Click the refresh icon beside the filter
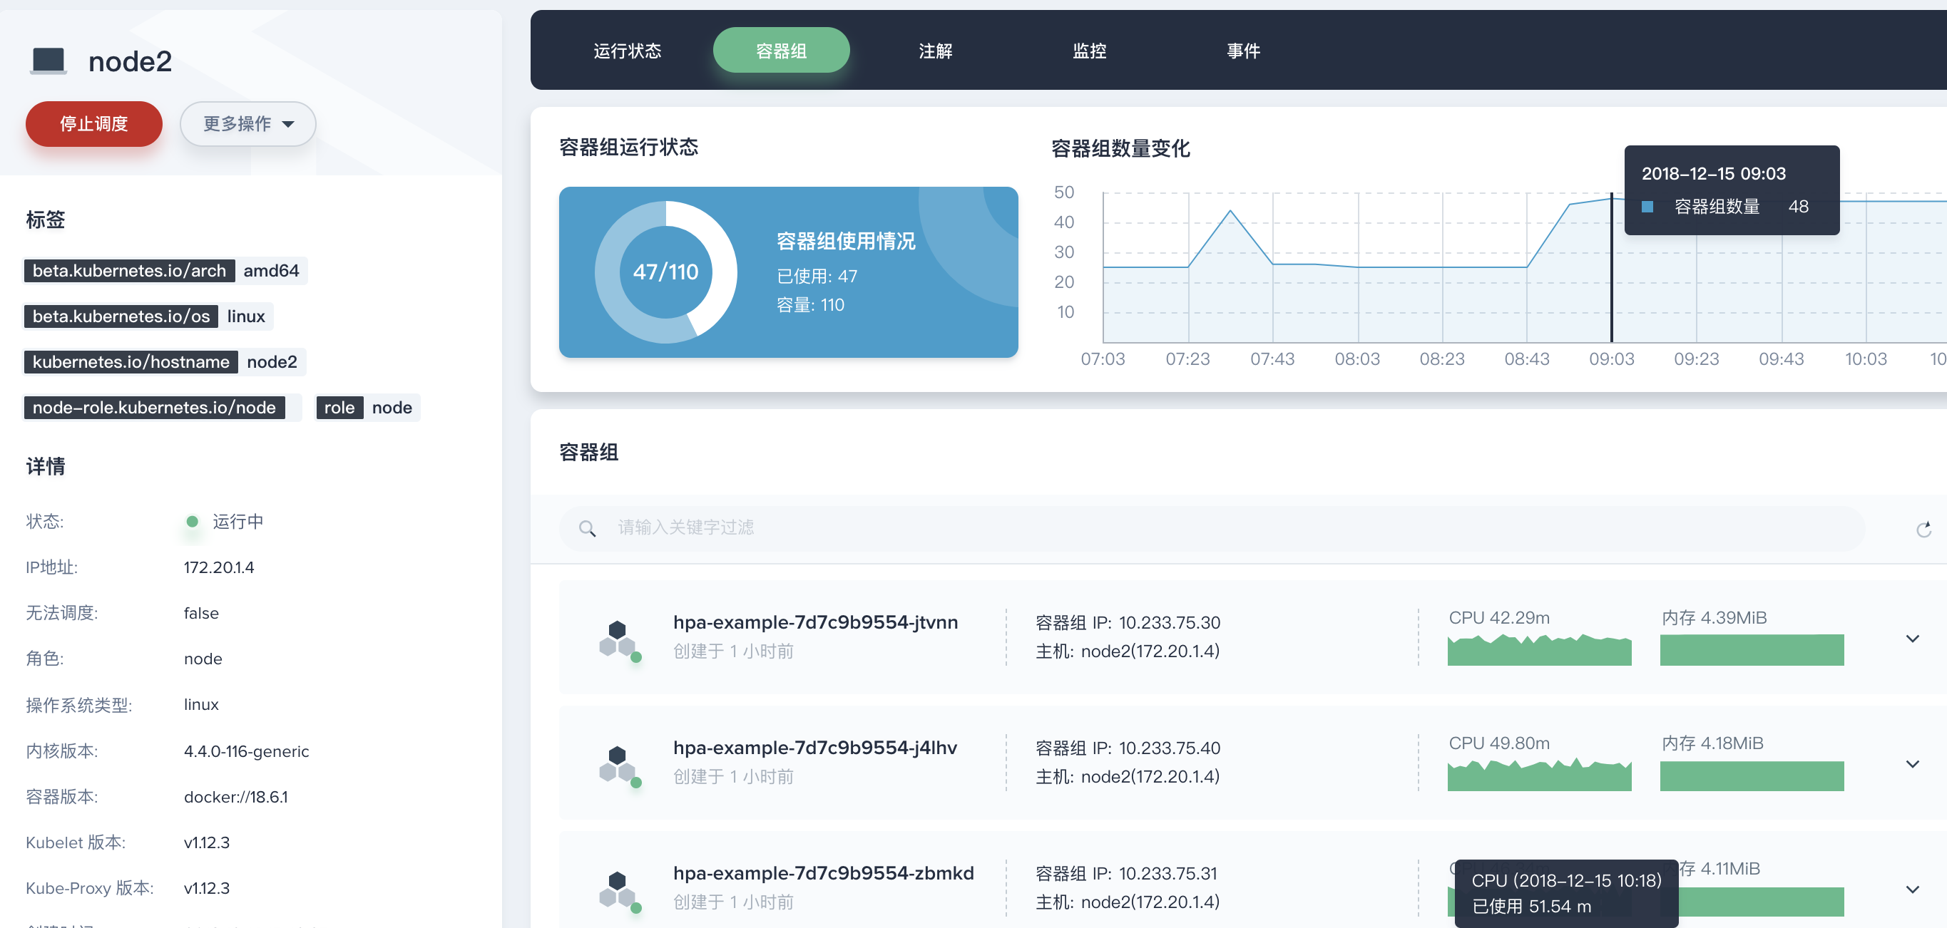This screenshot has height=928, width=1947. [1923, 530]
